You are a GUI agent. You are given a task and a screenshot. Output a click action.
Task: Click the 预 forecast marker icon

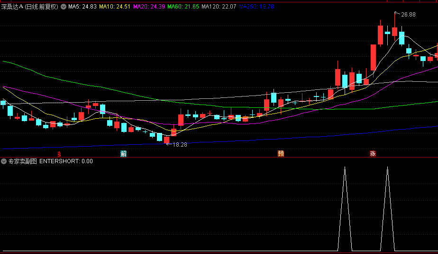click(281, 154)
